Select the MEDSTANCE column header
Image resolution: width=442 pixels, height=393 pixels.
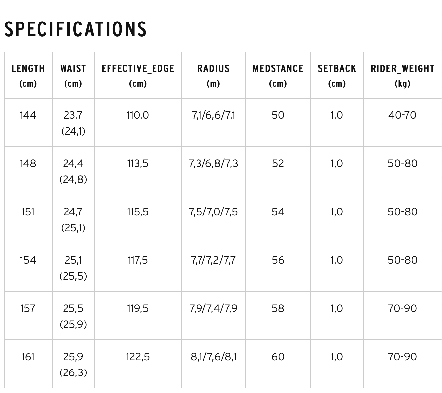pyautogui.click(x=278, y=75)
